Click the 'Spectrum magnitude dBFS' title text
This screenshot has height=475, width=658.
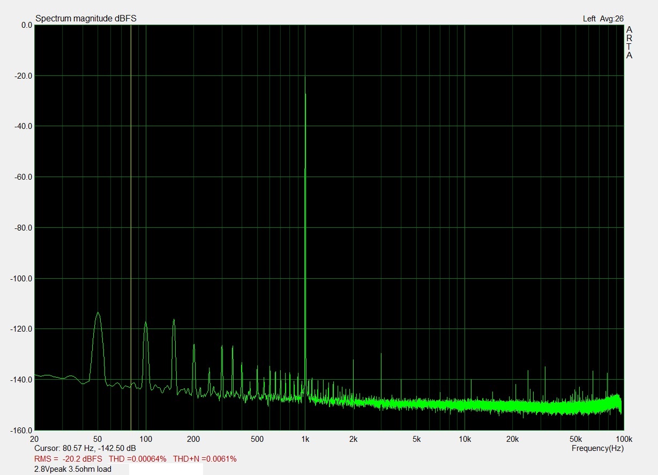pos(86,18)
